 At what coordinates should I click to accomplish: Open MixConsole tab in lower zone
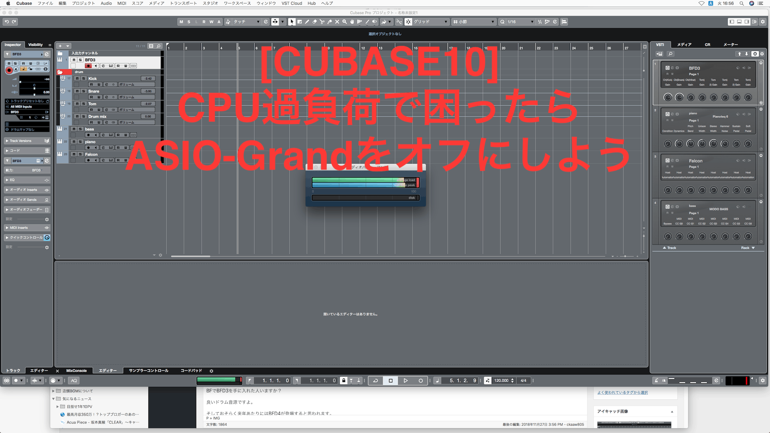76,371
